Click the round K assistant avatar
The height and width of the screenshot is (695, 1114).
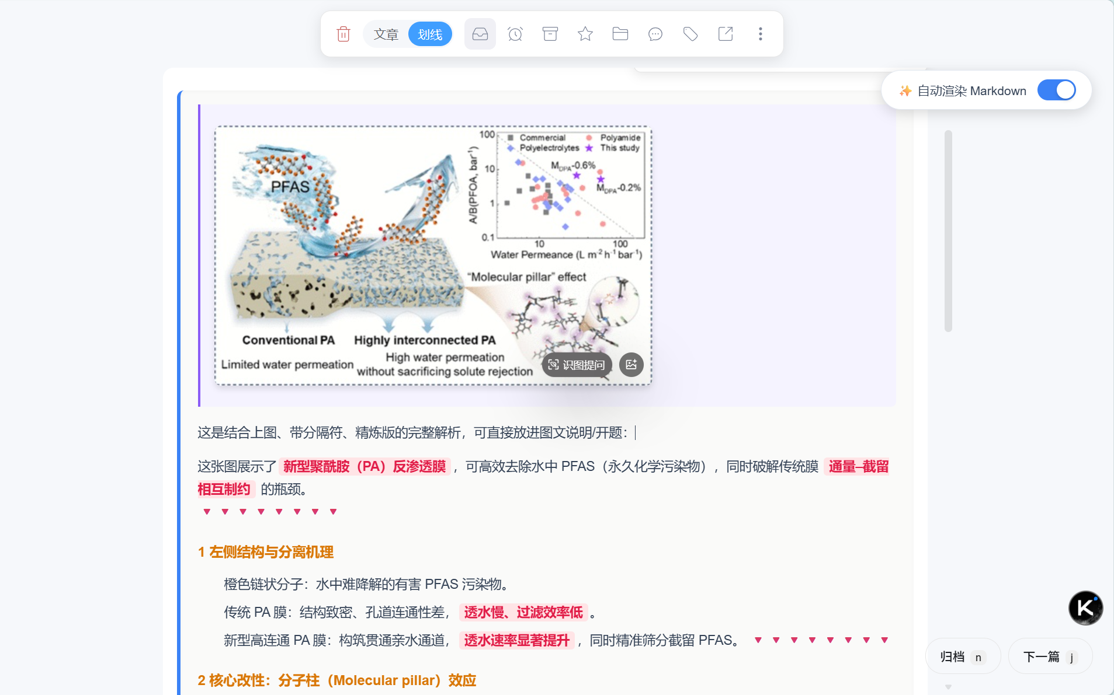coord(1085,607)
